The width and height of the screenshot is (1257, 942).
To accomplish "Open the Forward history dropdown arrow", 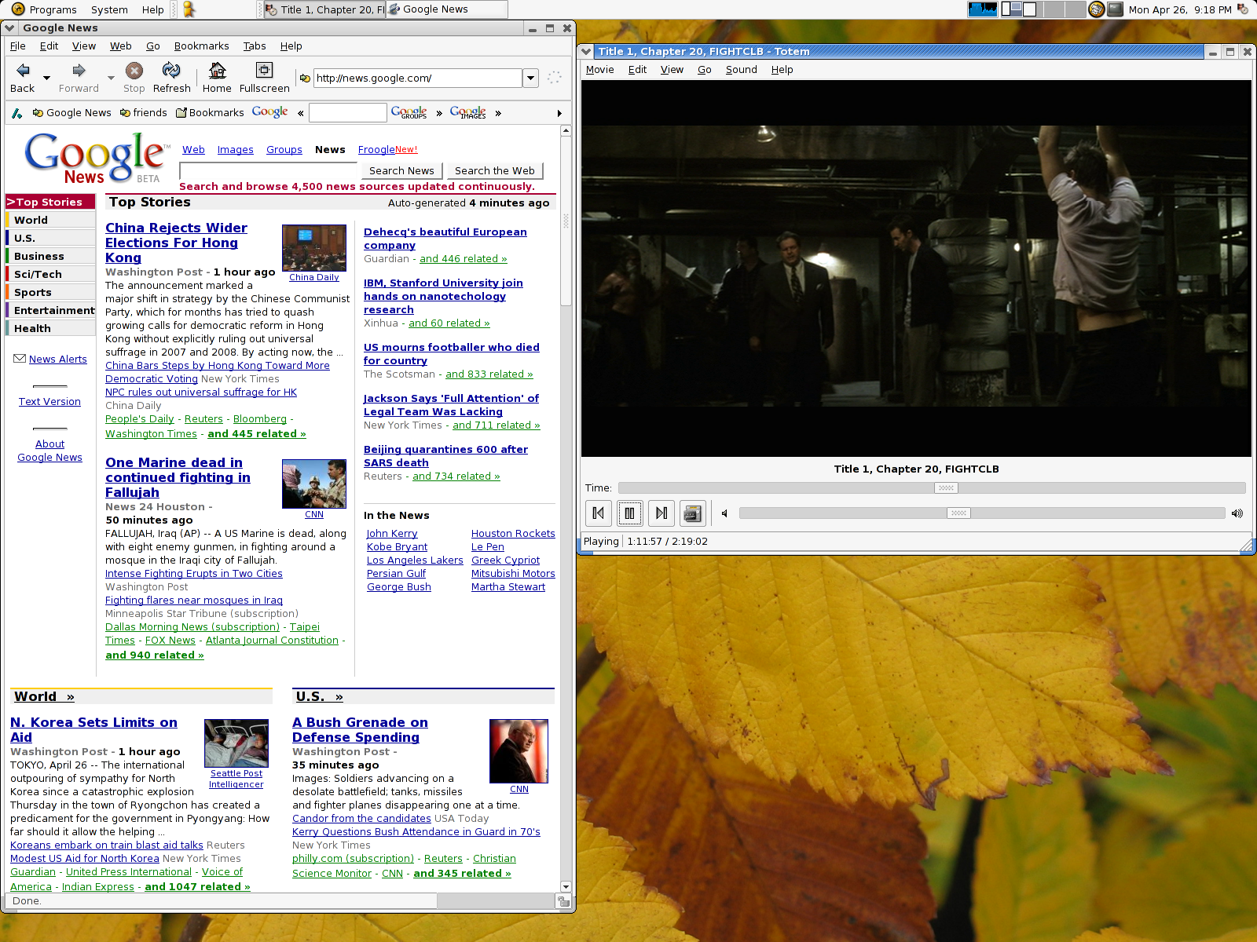I will point(111,78).
